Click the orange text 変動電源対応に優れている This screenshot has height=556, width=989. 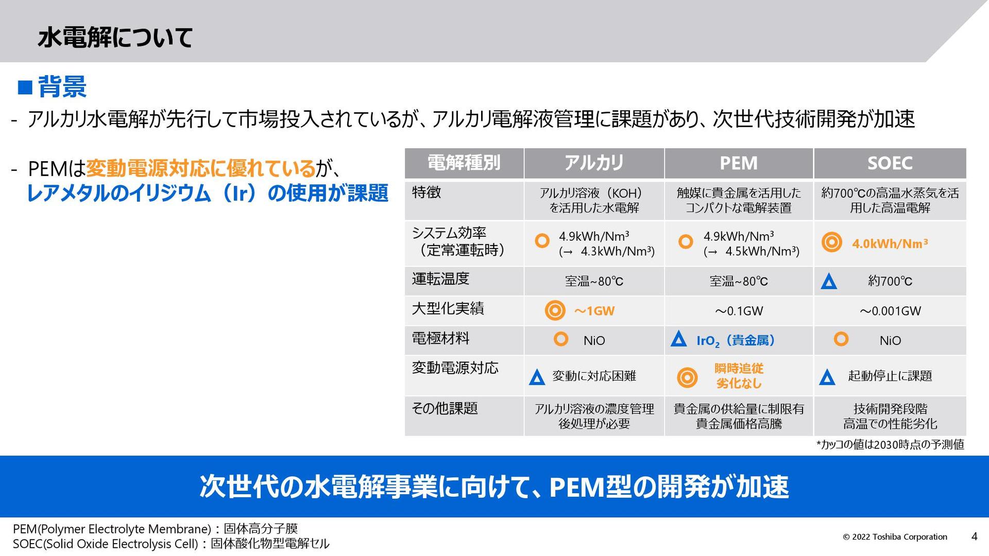click(200, 168)
